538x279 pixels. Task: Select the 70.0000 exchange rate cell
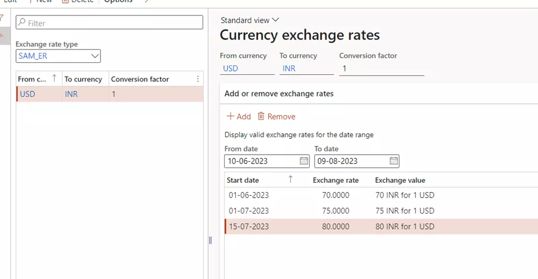(x=335, y=195)
